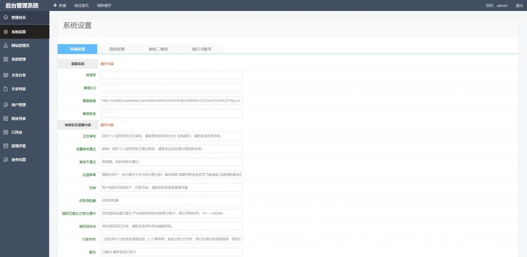Open the 贷款设置 tab
The image size is (527, 257).
pyautogui.click(x=117, y=49)
